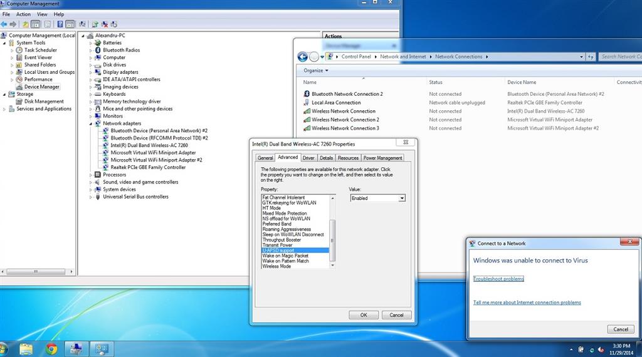Switch to the General tab
The height and width of the screenshot is (357, 642).
[x=265, y=158]
